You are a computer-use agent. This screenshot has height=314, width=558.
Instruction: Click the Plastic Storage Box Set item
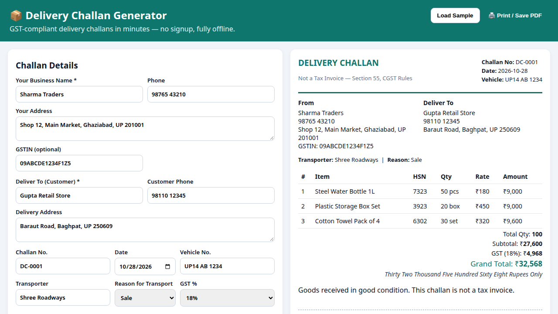tap(347, 206)
